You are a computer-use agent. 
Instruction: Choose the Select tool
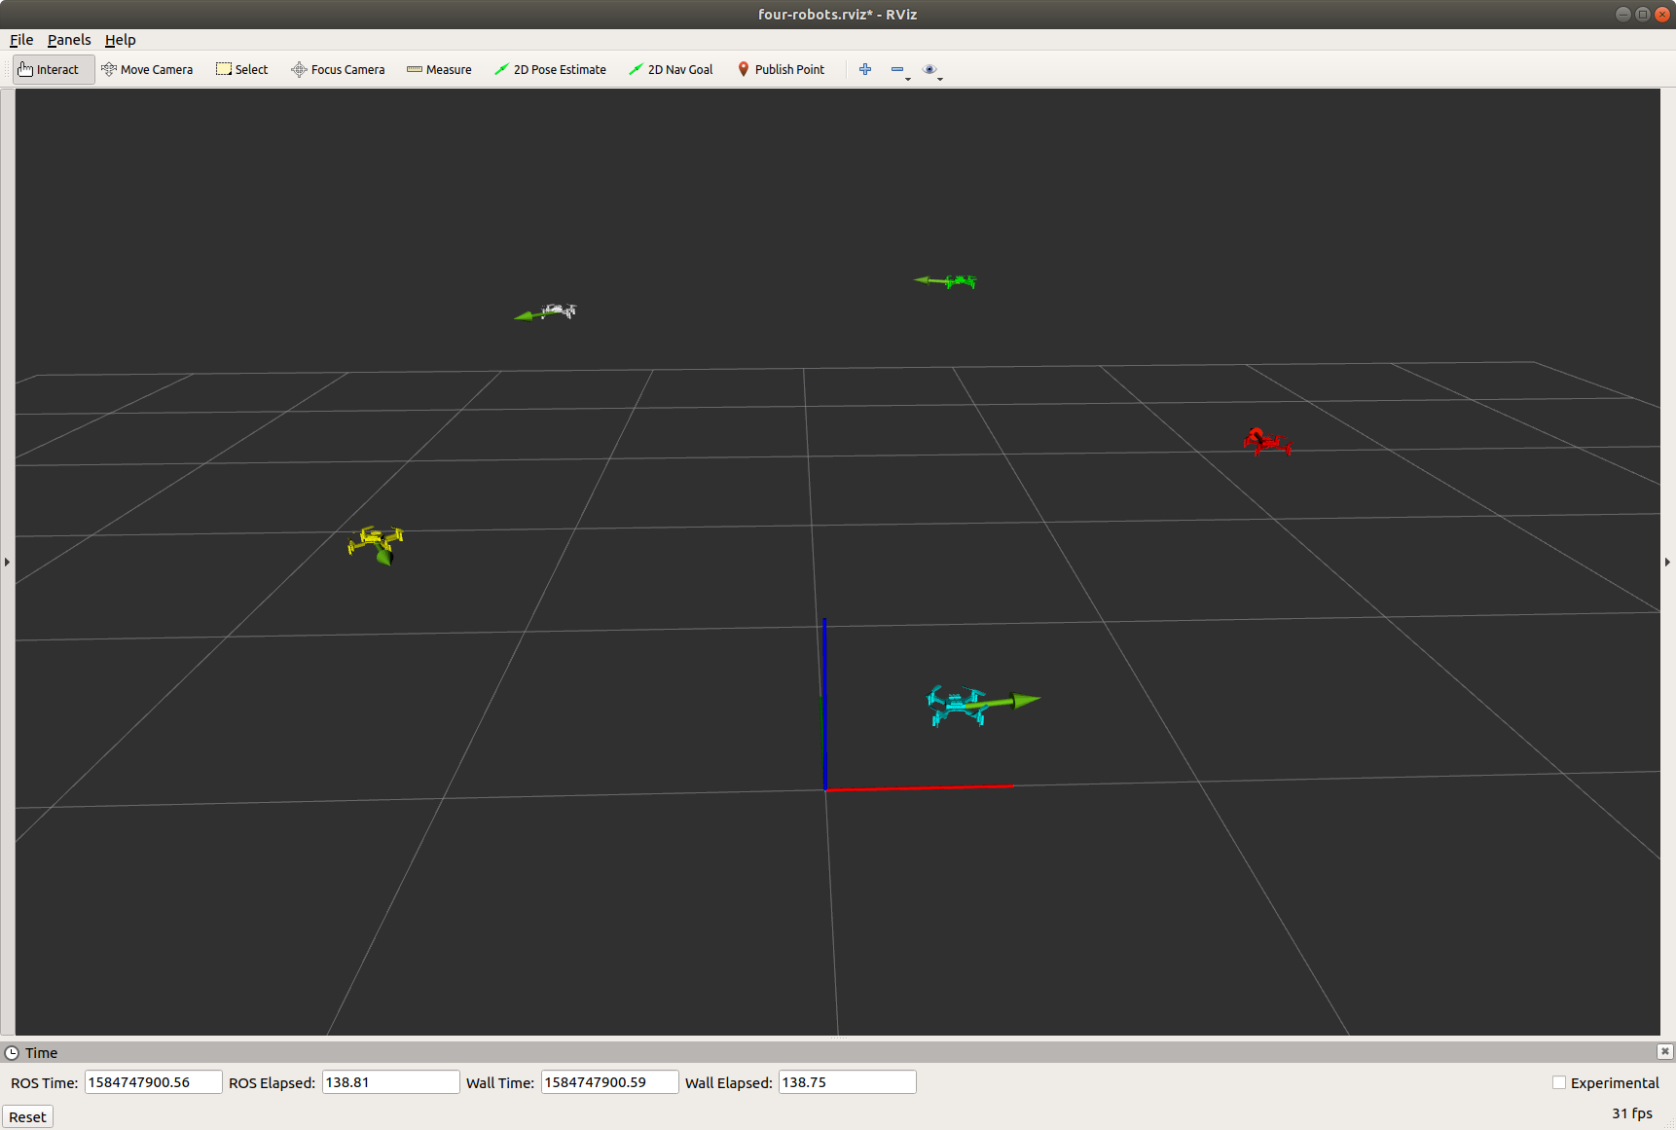(241, 69)
